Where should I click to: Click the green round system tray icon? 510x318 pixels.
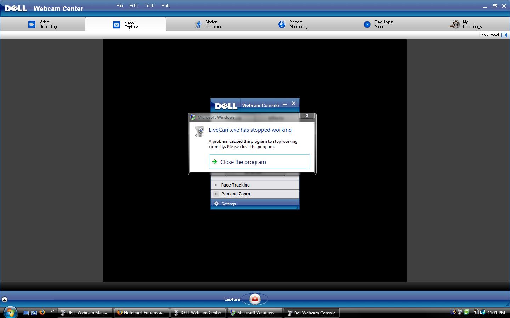tap(467, 312)
